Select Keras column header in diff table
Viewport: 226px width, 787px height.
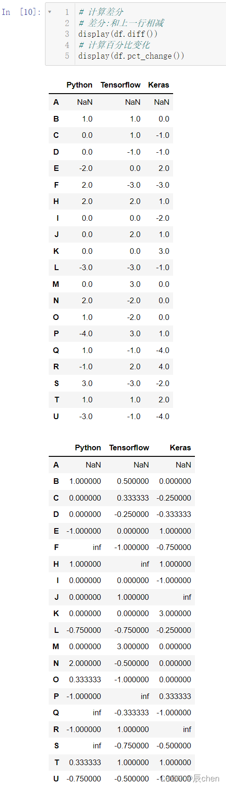point(159,85)
